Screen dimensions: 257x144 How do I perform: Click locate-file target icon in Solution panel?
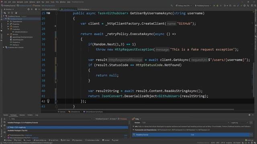[x=29, y=9]
